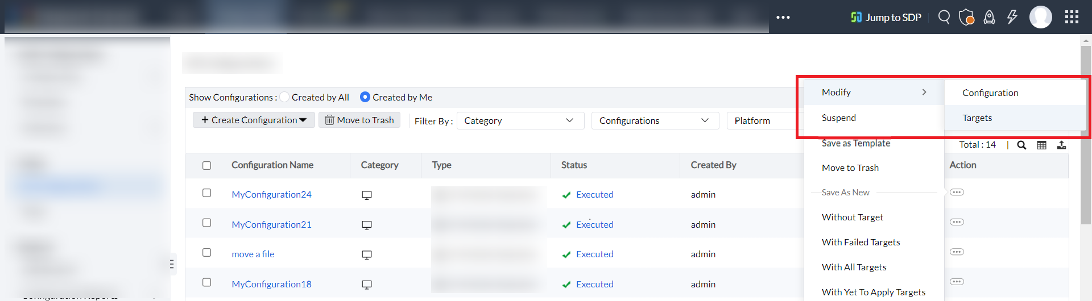The width and height of the screenshot is (1092, 301).
Task: Search the configurations table
Action: [1021, 145]
